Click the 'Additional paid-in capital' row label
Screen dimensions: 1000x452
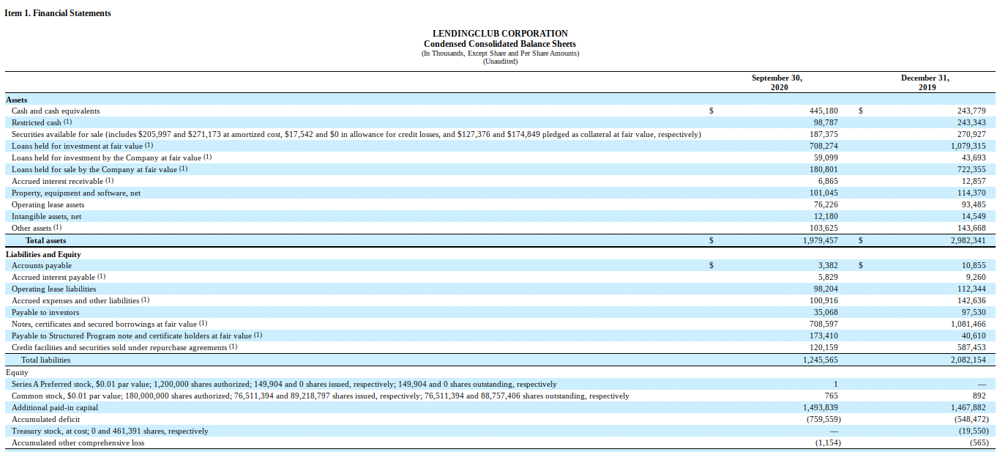click(x=55, y=407)
